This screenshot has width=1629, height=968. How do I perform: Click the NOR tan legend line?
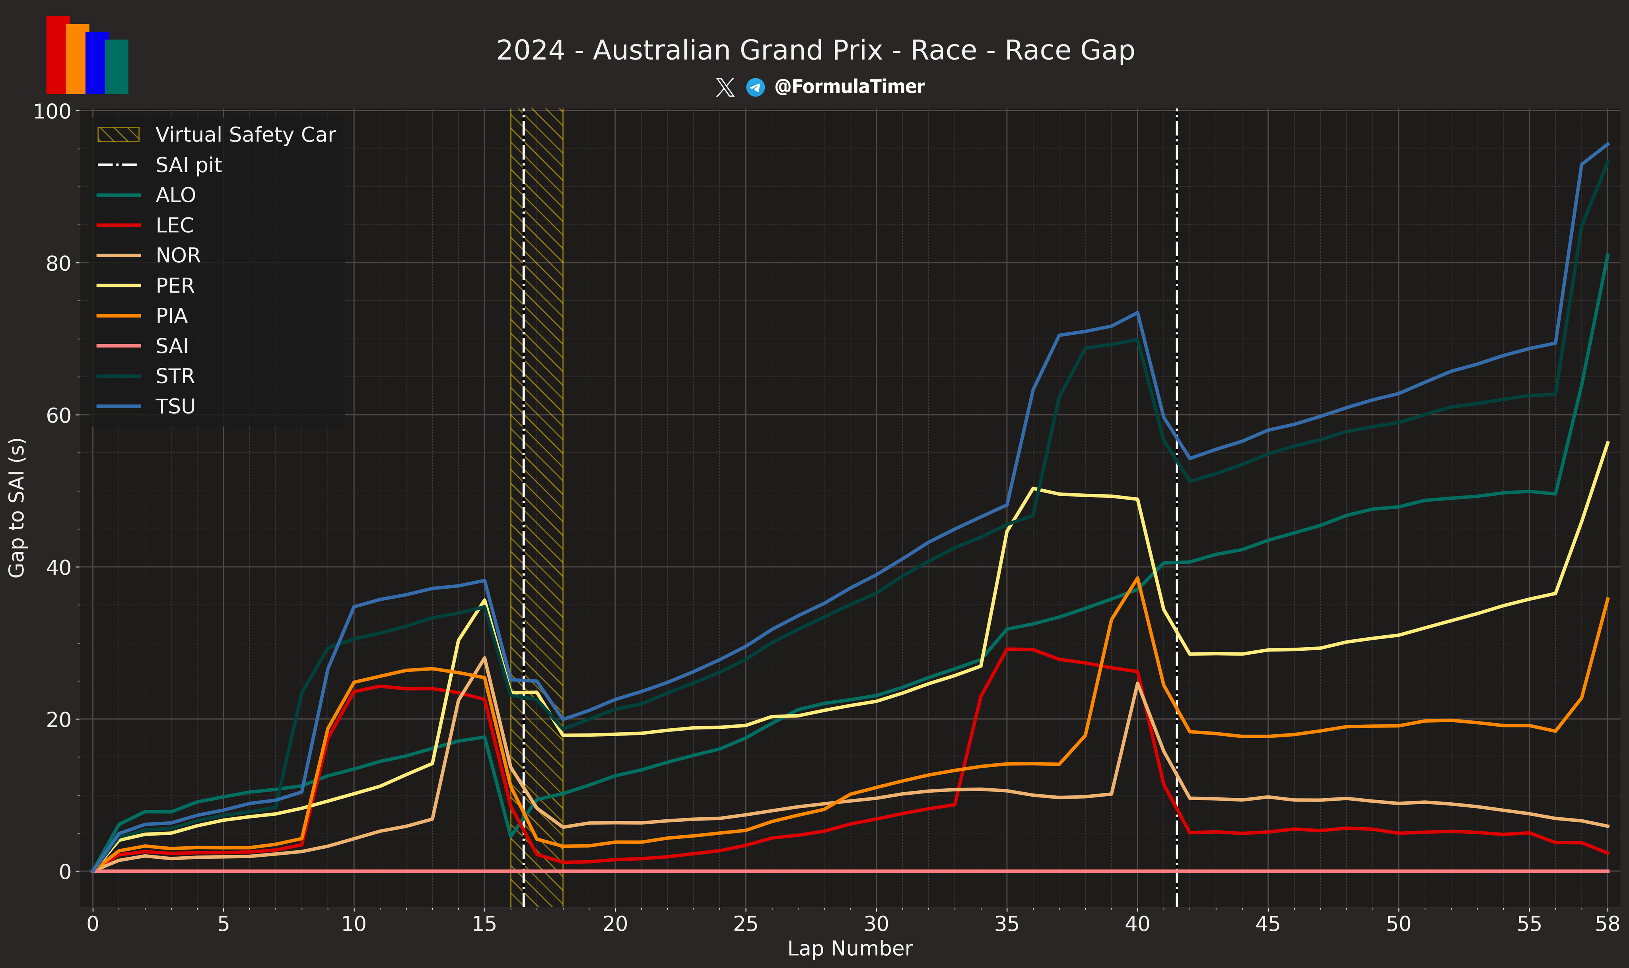pos(119,255)
